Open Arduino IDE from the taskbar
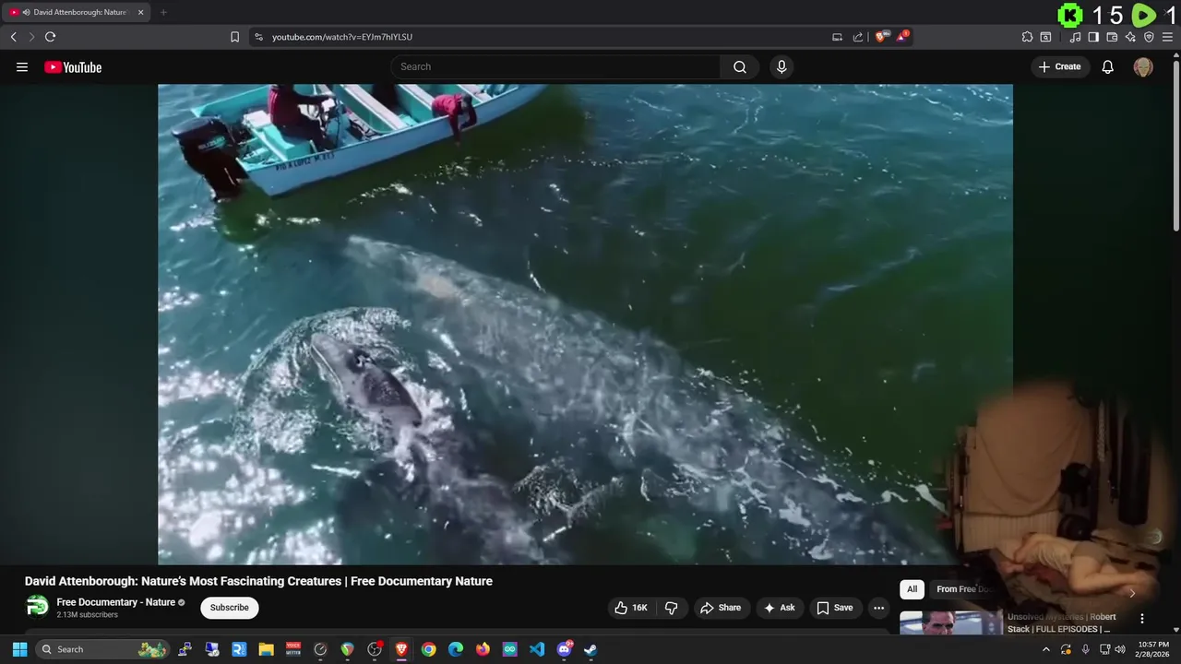This screenshot has height=664, width=1181. point(510,649)
